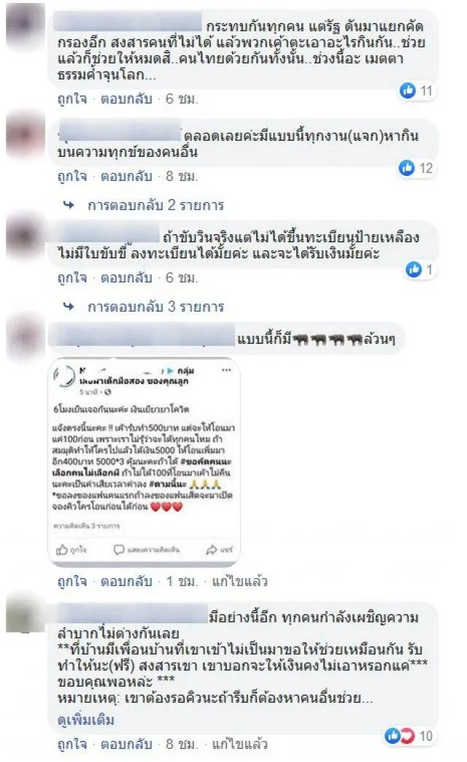
Task: Expand การตอบกลับ 2 รายการ replies
Action: point(155,205)
